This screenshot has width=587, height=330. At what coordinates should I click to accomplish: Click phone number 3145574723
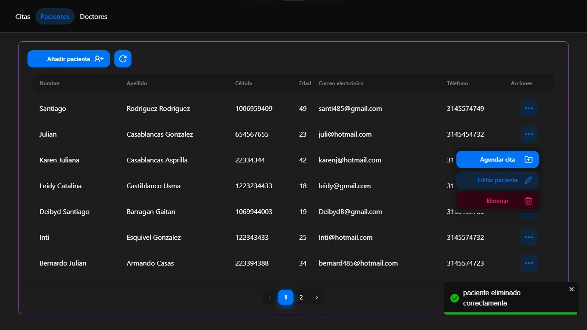pos(465,263)
